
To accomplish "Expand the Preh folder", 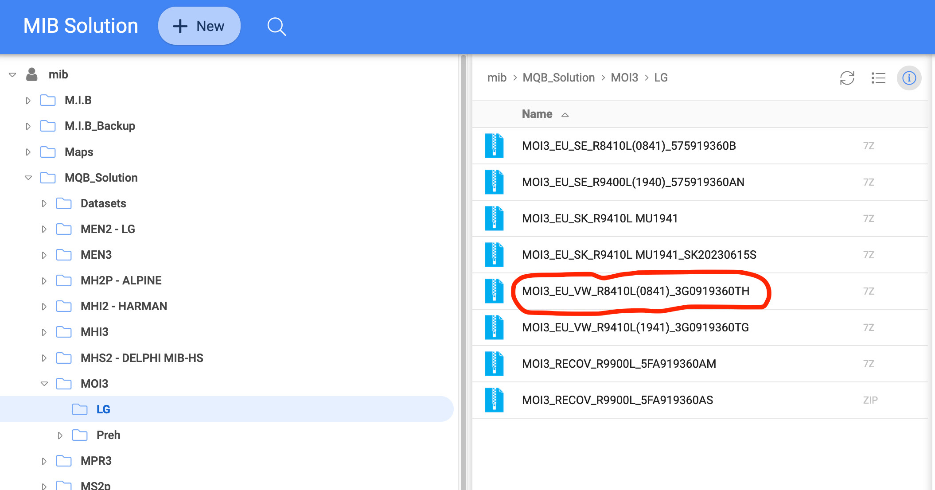I will point(60,436).
